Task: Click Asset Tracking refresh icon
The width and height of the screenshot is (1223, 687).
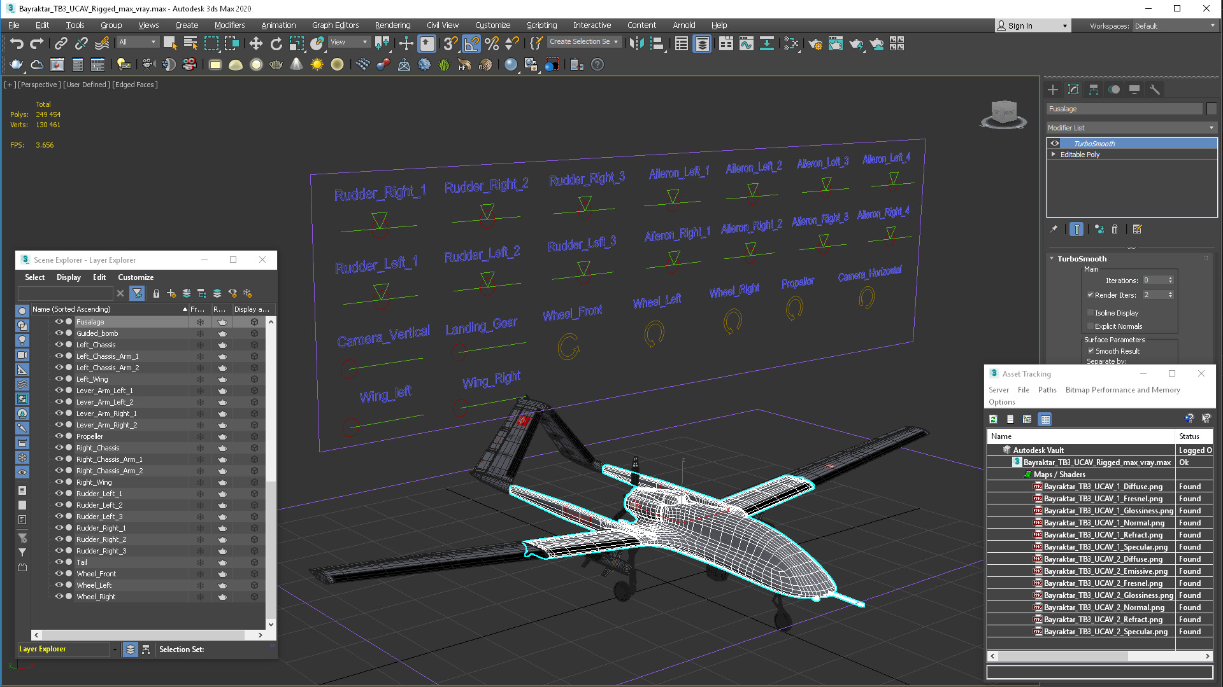Action: click(x=993, y=419)
